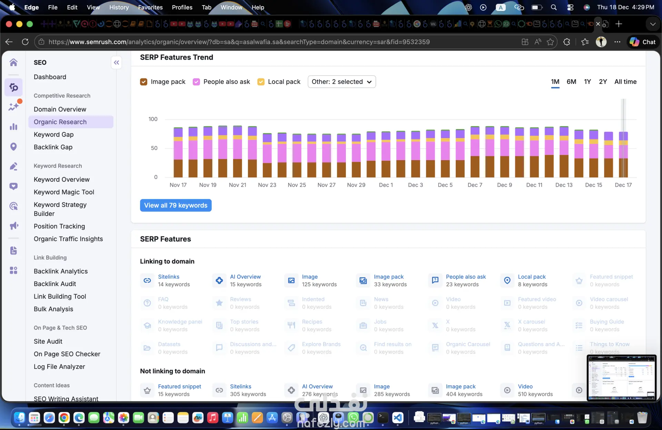Click the Dec 17 bar in chart
The height and width of the screenshot is (430, 662).
click(623, 155)
